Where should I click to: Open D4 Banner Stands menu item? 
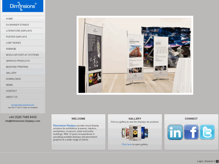[x=17, y=25]
